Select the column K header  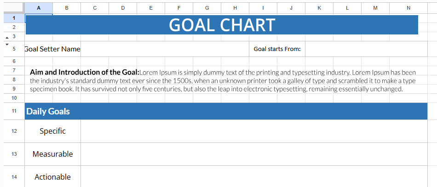pyautogui.click(x=319, y=8)
